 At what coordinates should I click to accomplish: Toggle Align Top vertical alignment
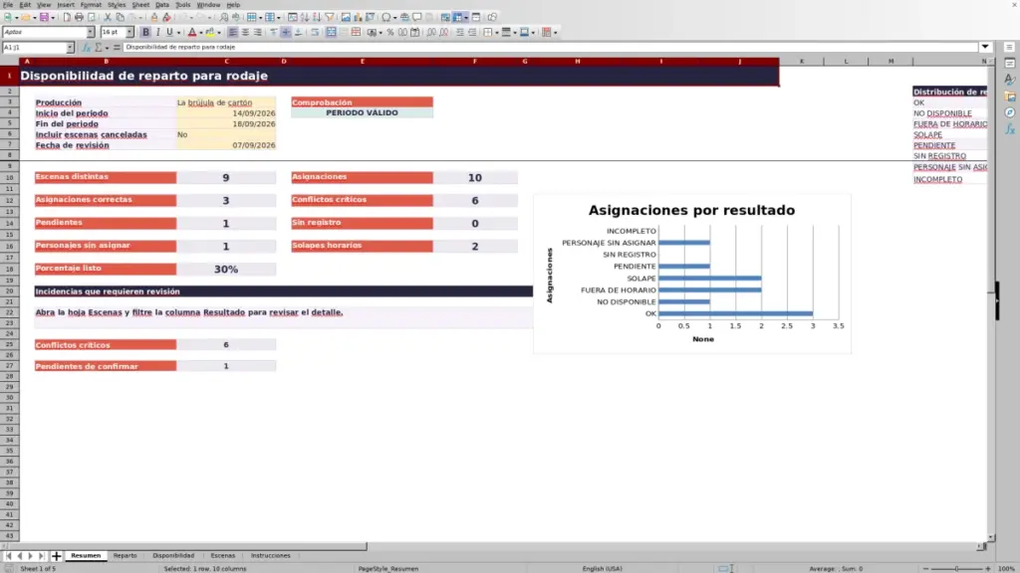click(274, 32)
